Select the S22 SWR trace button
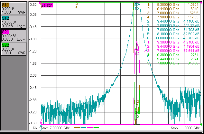Image resolution: width=204 pixels, height=134 pixels. pyautogui.click(x=14, y=49)
